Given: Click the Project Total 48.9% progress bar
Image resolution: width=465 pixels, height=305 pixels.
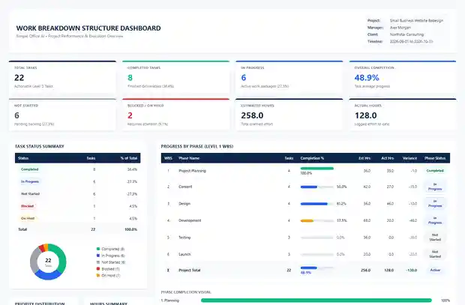Looking at the screenshot, I should point(317,268).
